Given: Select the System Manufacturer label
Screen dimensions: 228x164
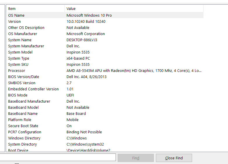Looking at the screenshot, I should [26, 46].
